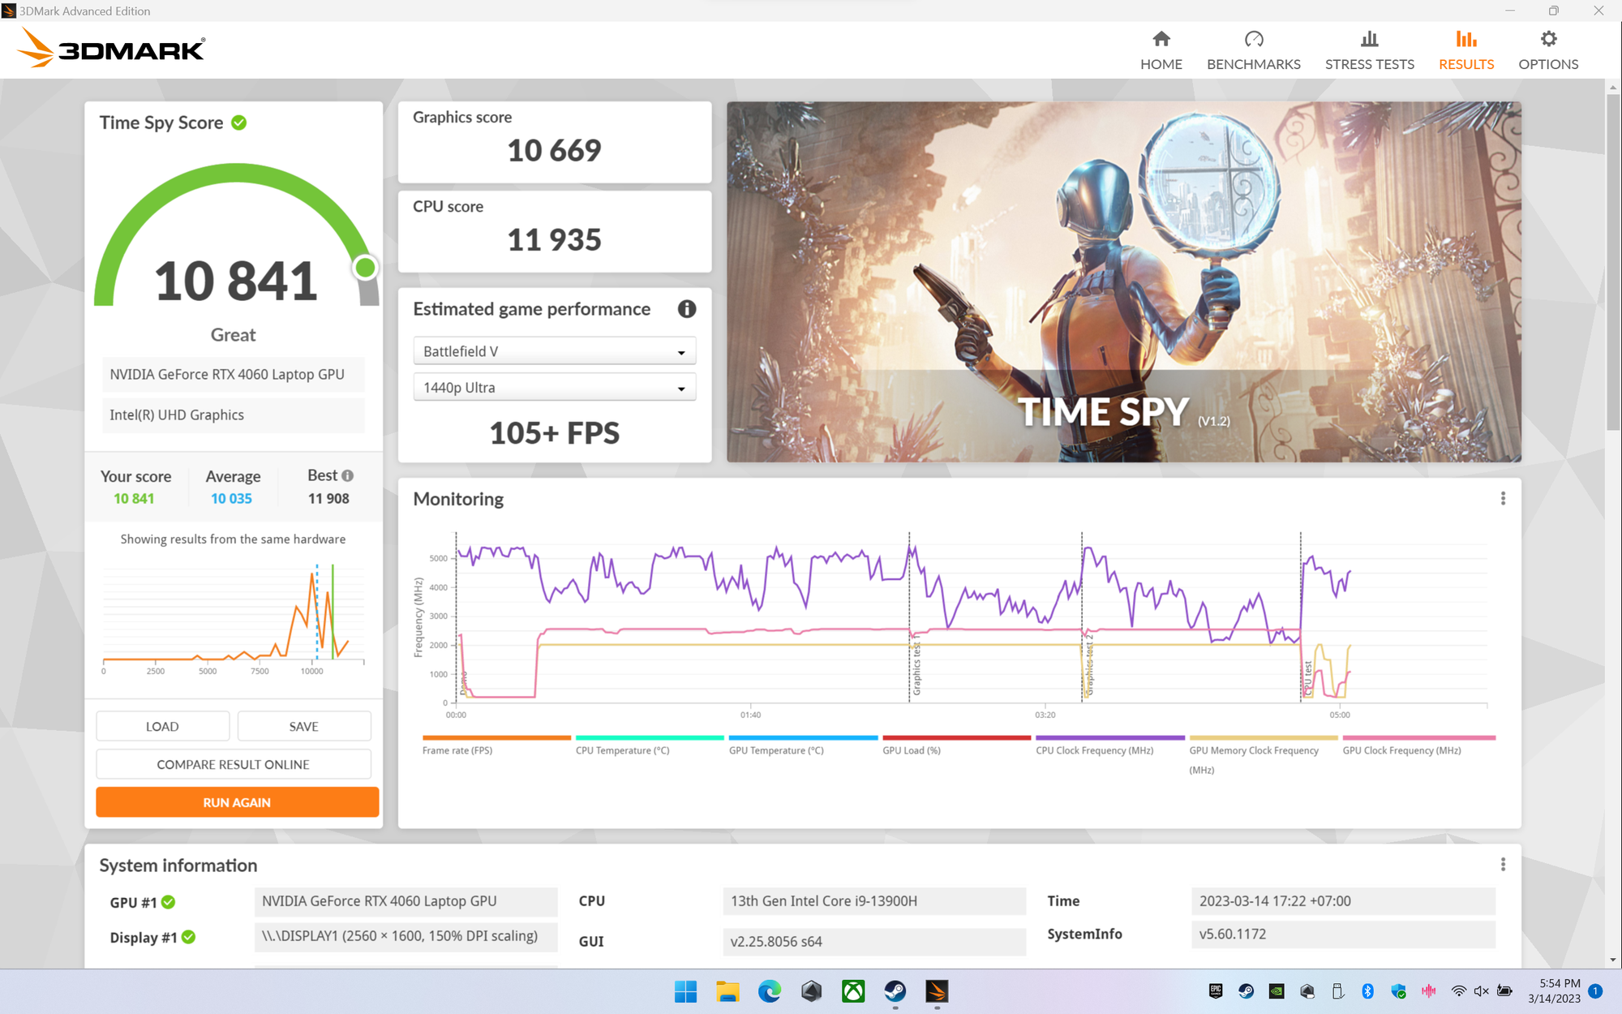
Task: Click the SAVE result menu item
Action: point(303,724)
